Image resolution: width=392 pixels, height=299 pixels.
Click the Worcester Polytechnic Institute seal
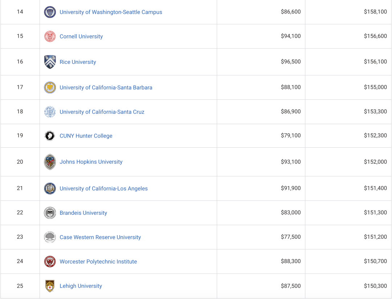[50, 262]
